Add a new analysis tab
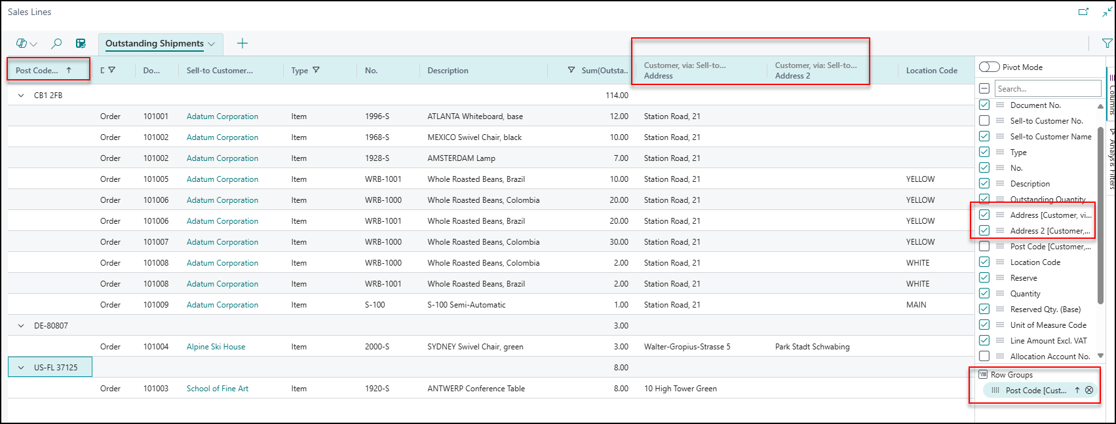The image size is (1116, 424). tap(242, 43)
